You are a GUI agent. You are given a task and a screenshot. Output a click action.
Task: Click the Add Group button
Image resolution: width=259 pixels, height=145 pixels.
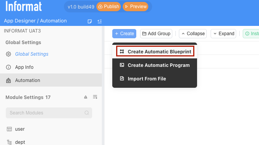tap(156, 34)
